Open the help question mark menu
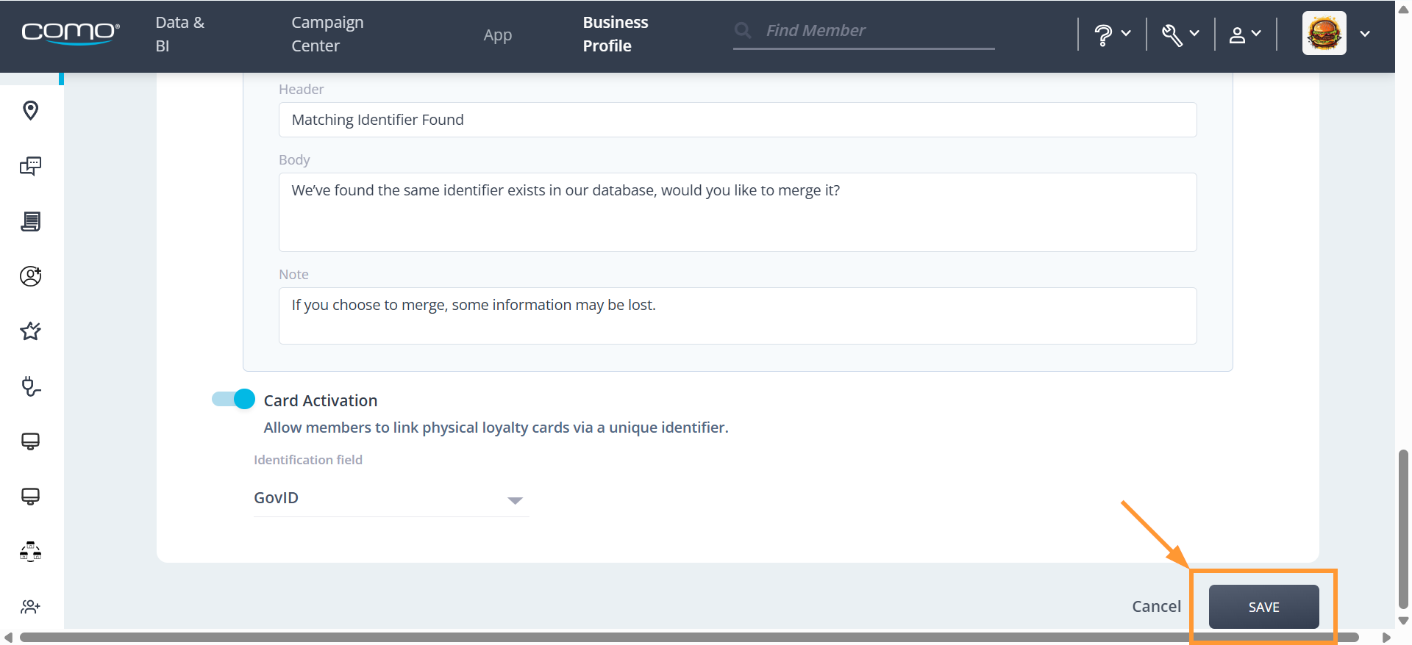The width and height of the screenshot is (1412, 645). click(x=1112, y=34)
